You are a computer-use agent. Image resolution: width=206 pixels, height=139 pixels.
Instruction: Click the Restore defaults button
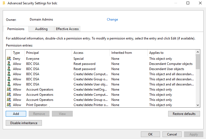[x=184, y=114]
